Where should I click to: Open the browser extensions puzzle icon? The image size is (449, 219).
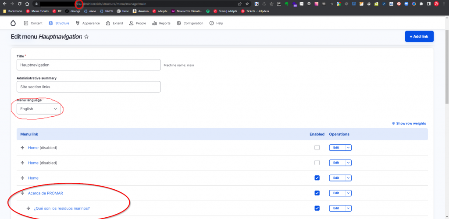coord(421,3)
